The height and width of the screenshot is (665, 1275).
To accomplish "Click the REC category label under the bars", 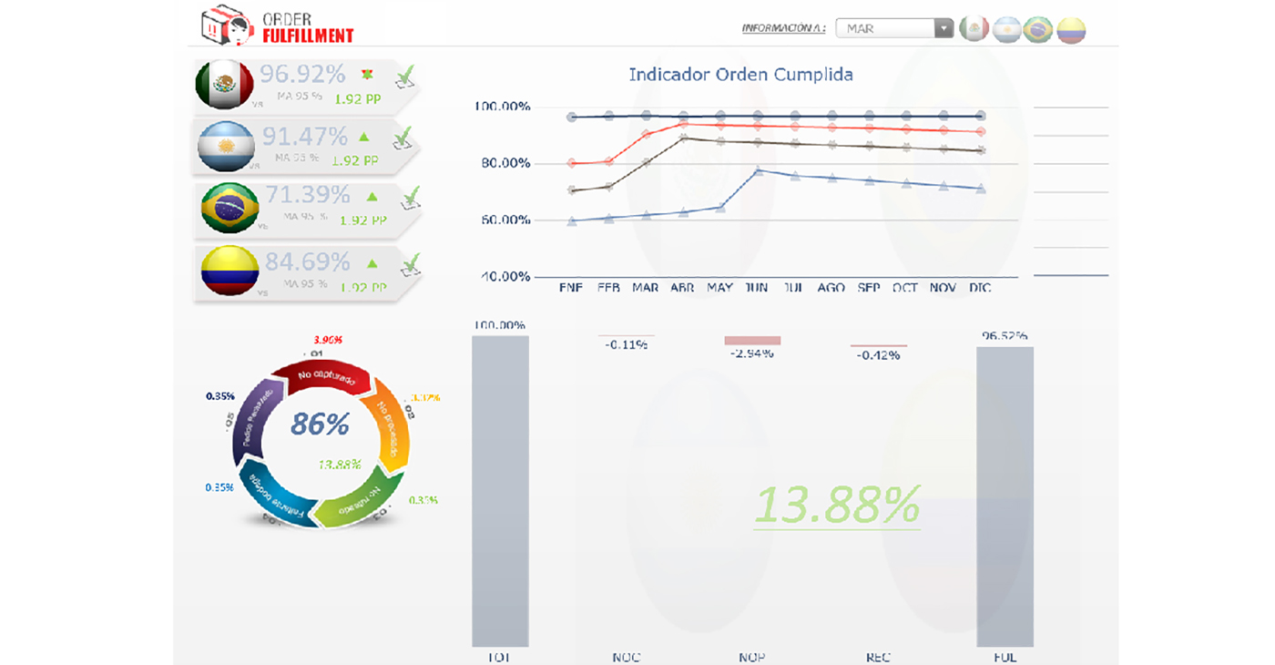I will 879,657.
